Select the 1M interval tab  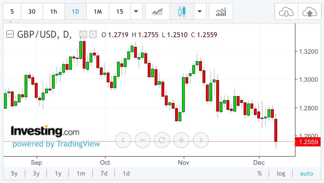point(98,12)
